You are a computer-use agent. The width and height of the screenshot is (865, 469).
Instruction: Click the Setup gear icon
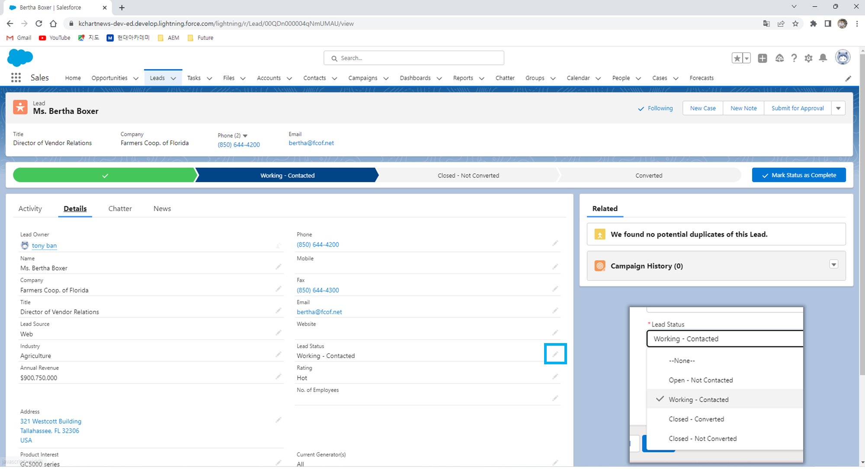(808, 58)
